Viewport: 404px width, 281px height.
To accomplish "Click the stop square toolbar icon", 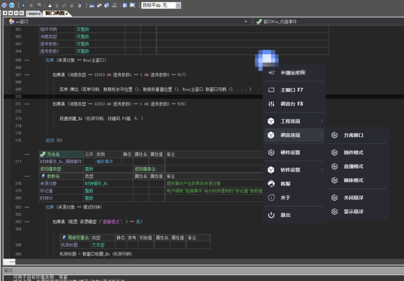I will point(31,5).
